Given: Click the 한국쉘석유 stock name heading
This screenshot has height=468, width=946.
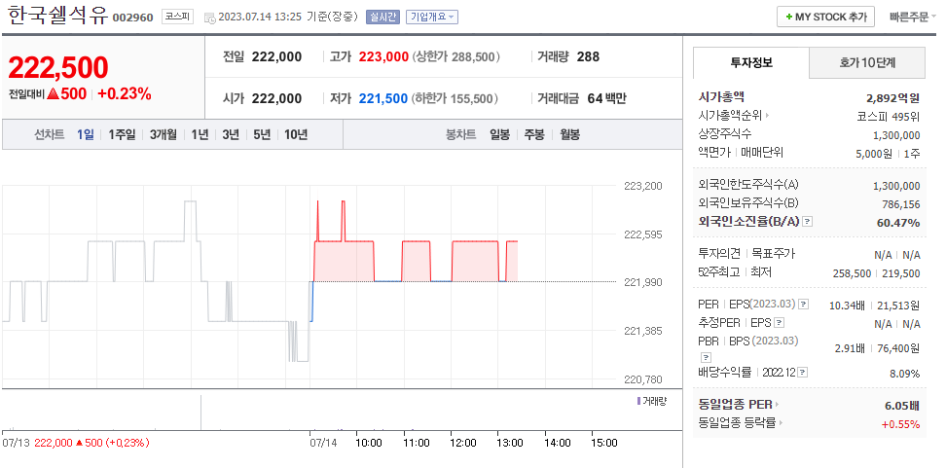Looking at the screenshot, I should [x=58, y=16].
